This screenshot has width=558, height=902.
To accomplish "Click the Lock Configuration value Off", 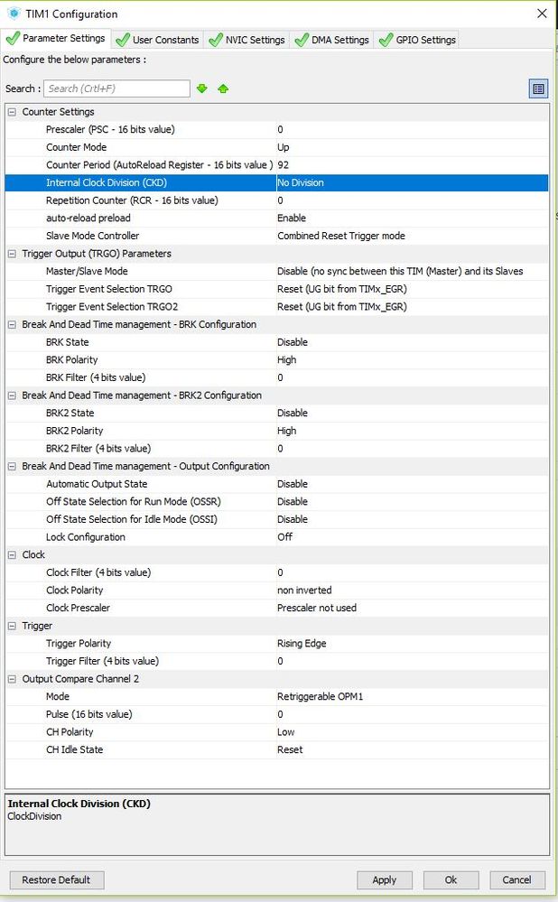I will pos(284,537).
